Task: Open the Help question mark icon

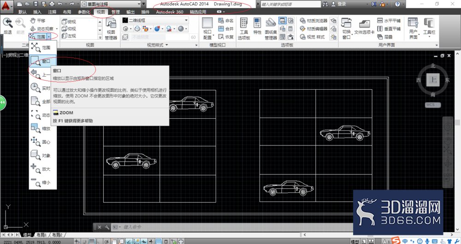Action: (x=397, y=4)
